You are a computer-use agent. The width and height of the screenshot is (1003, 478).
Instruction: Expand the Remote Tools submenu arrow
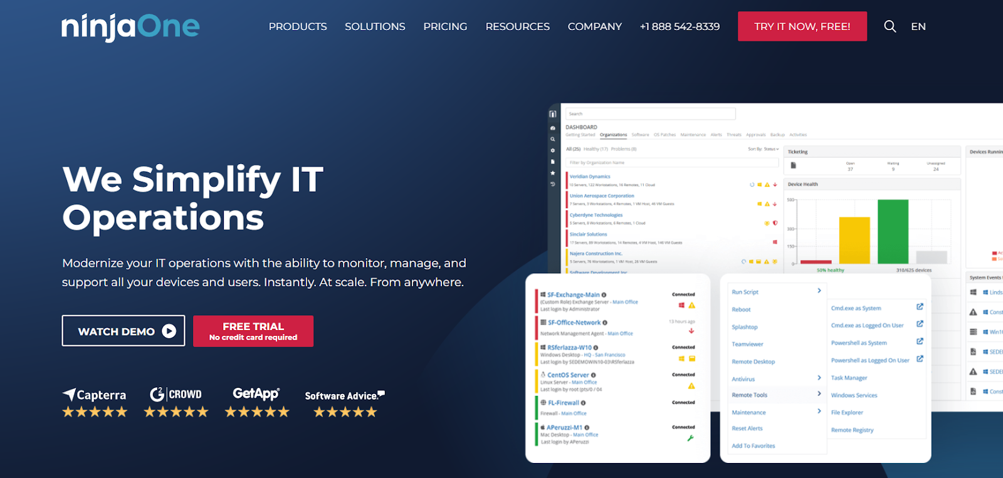point(819,394)
